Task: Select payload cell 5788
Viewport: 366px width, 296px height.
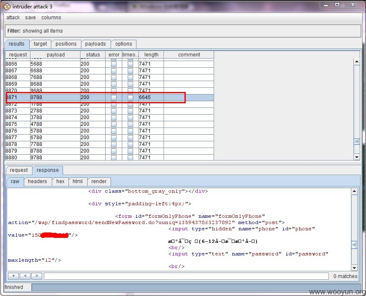Action: tap(56, 131)
